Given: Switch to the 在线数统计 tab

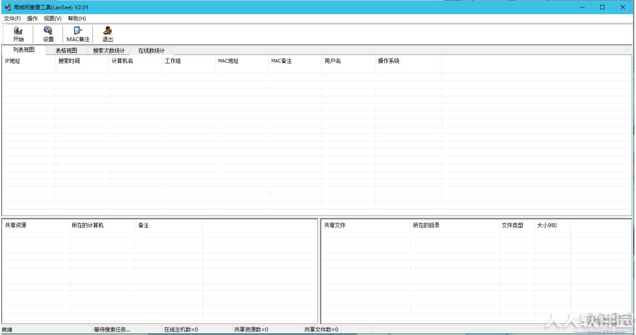Looking at the screenshot, I should click(x=151, y=51).
